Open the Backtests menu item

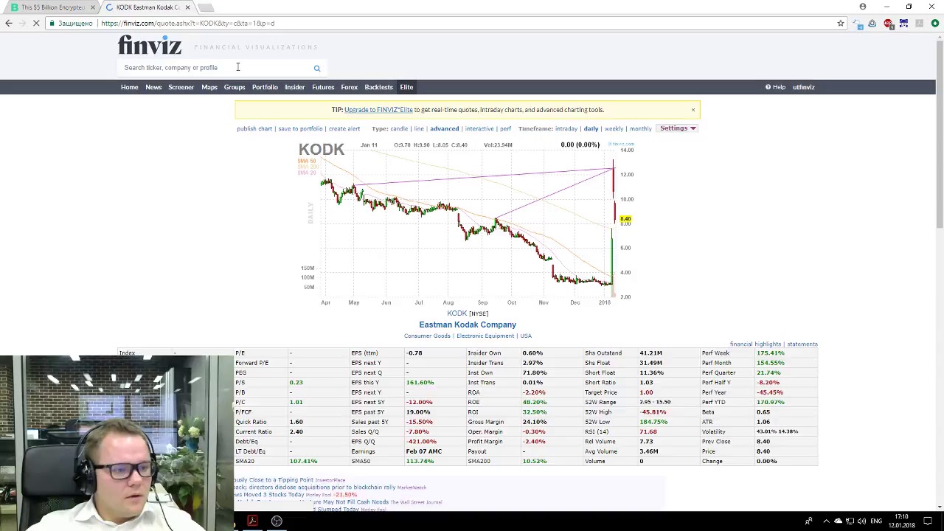point(378,87)
